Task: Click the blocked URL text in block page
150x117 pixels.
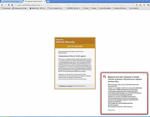Action: click(x=75, y=65)
